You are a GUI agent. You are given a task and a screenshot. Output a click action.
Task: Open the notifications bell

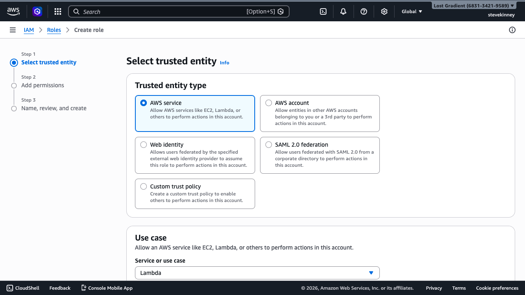pyautogui.click(x=343, y=11)
